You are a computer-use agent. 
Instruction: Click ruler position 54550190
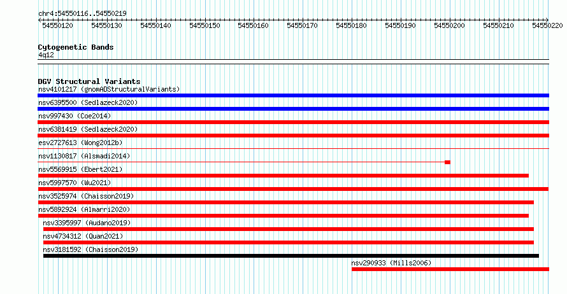pos(400,25)
